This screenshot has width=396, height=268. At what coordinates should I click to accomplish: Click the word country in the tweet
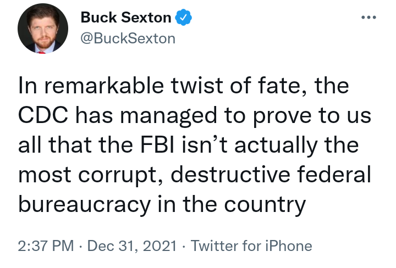click(265, 205)
